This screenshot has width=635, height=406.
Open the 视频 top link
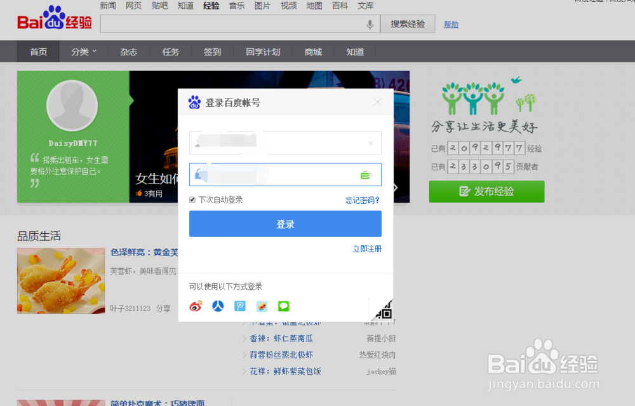289,6
